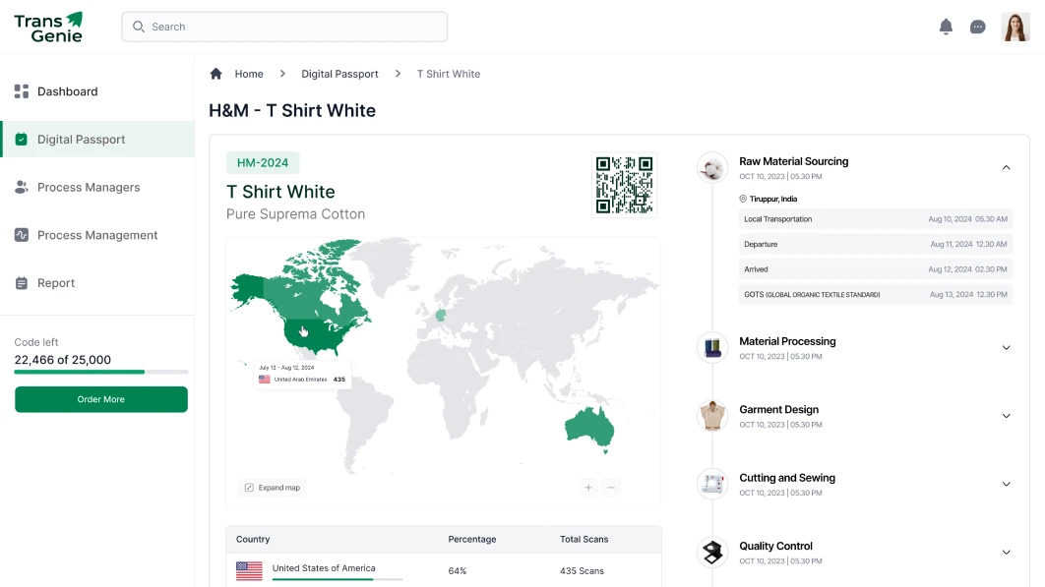Screen dimensions: 1045x587
Task: Click the Country column header
Action: click(x=253, y=539)
